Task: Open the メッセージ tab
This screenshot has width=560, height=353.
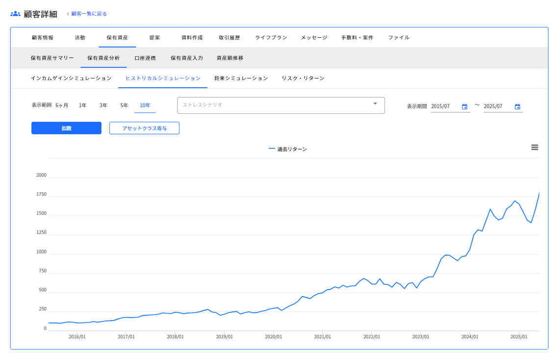Action: point(314,37)
